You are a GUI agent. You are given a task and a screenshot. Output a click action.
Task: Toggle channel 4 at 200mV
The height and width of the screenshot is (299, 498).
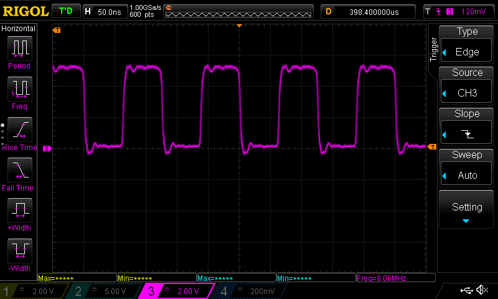click(x=250, y=291)
